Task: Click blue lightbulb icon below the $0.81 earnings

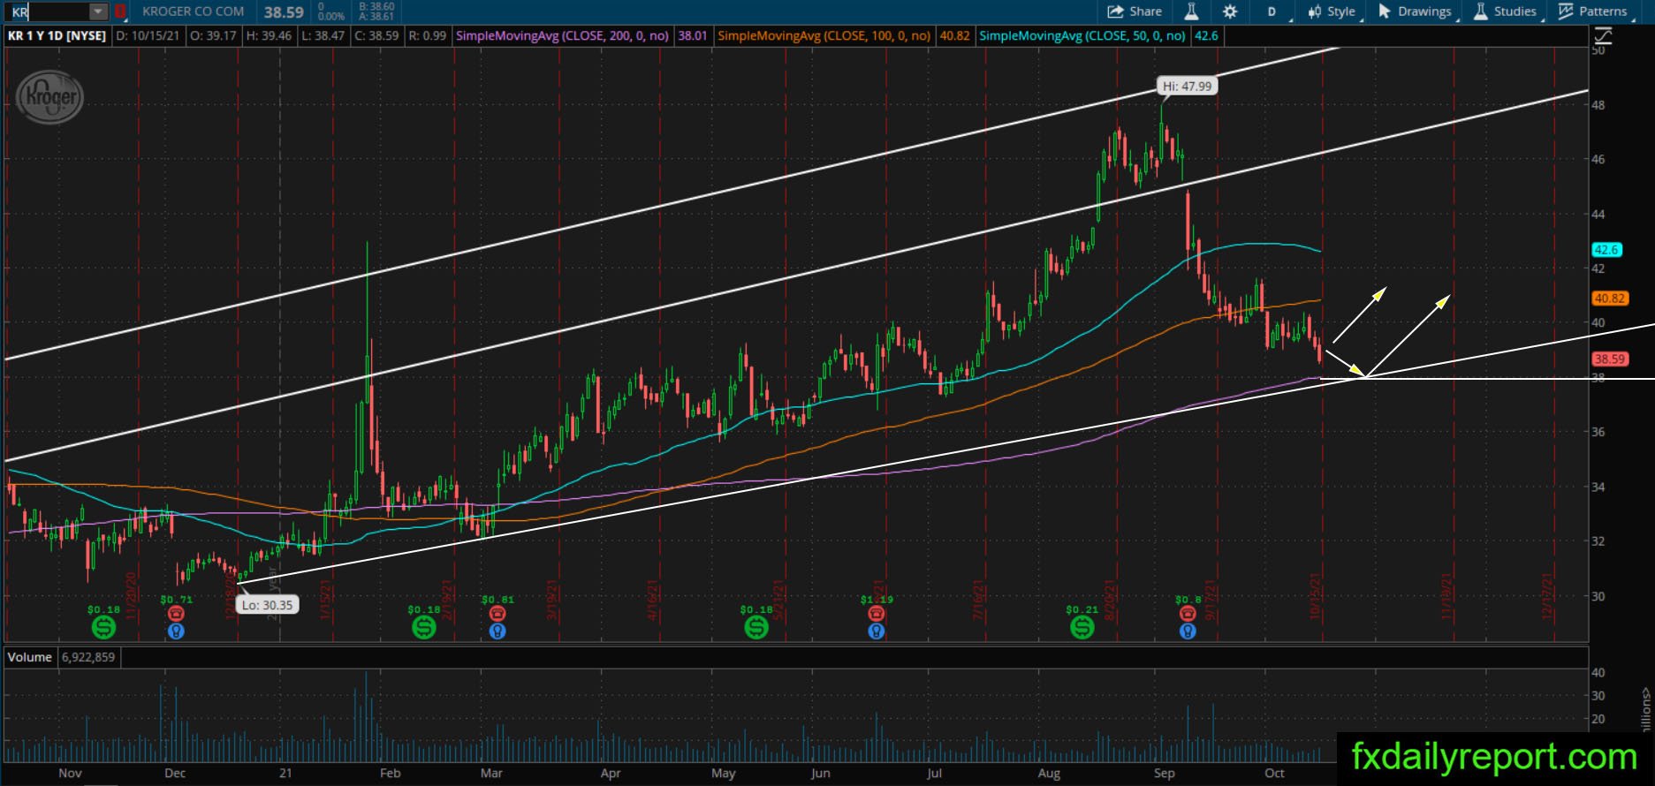Action: pos(497,631)
